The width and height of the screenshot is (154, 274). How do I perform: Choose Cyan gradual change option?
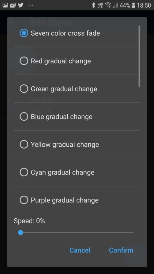24,172
